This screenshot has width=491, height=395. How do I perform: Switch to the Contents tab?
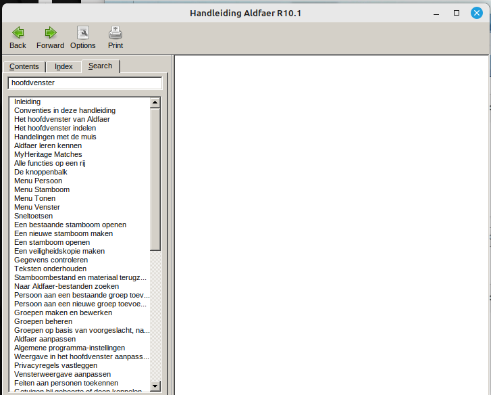(24, 66)
